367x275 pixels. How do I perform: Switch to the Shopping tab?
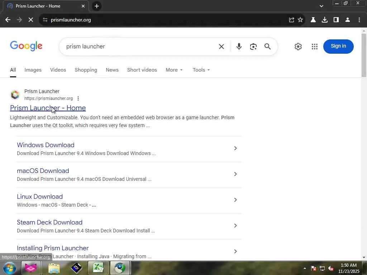coord(86,70)
